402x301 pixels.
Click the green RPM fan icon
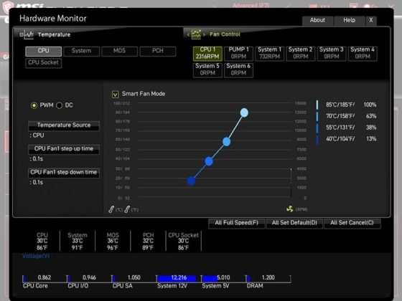click(290, 209)
